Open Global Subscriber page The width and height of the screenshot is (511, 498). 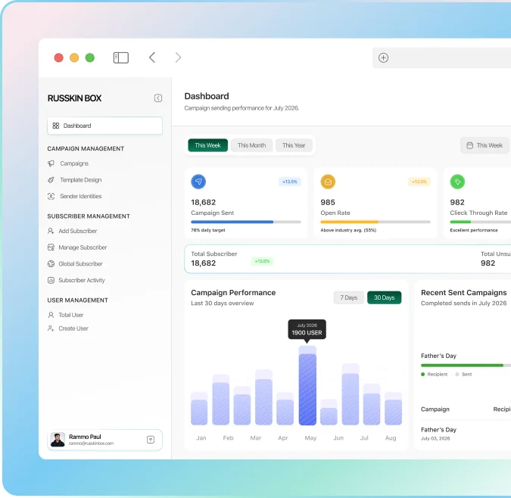(x=80, y=264)
